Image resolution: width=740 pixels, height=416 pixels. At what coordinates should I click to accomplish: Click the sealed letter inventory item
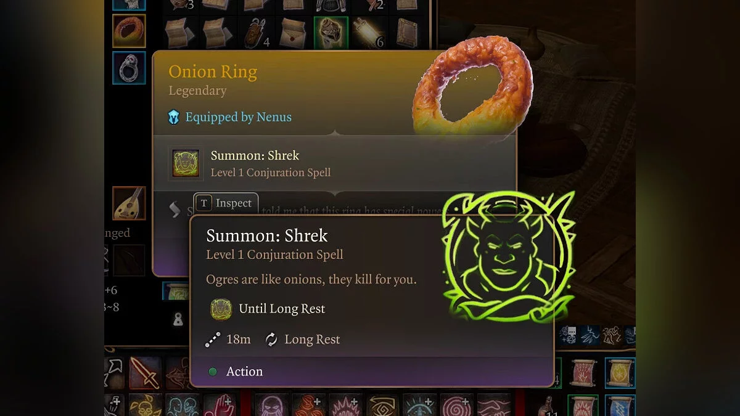(294, 33)
